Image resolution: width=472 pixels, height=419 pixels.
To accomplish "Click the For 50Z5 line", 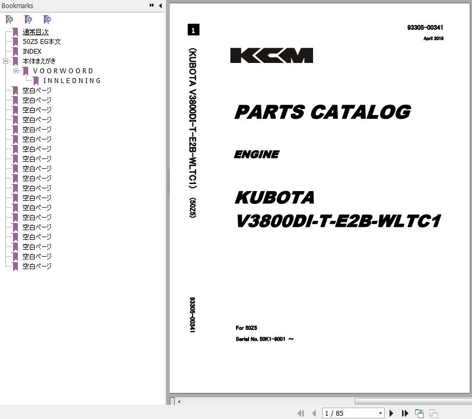I will pos(246,328).
